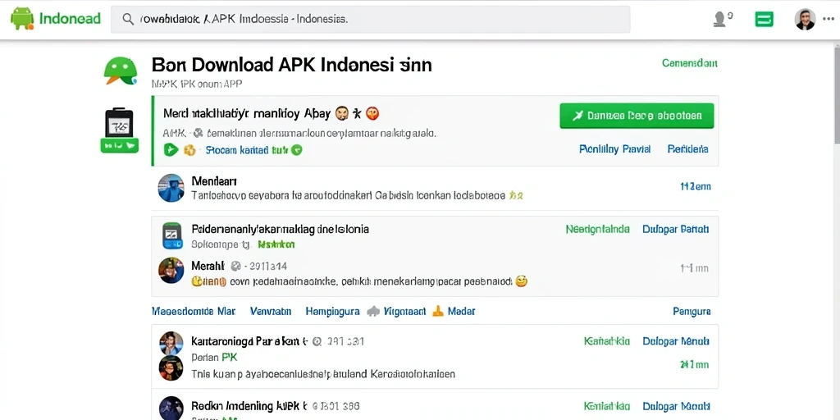Image resolution: width=840 pixels, height=420 pixels.
Task: Open the 'Mendearı' user avatar
Action: 171,188
